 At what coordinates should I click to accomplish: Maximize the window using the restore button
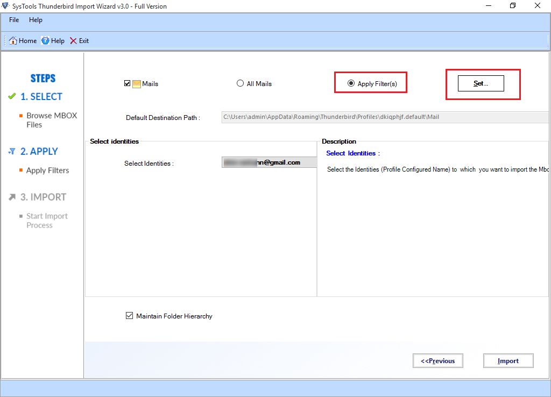click(513, 5)
